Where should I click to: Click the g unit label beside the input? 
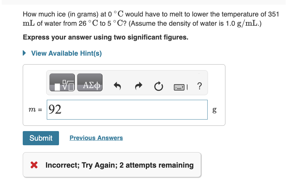click(x=214, y=110)
